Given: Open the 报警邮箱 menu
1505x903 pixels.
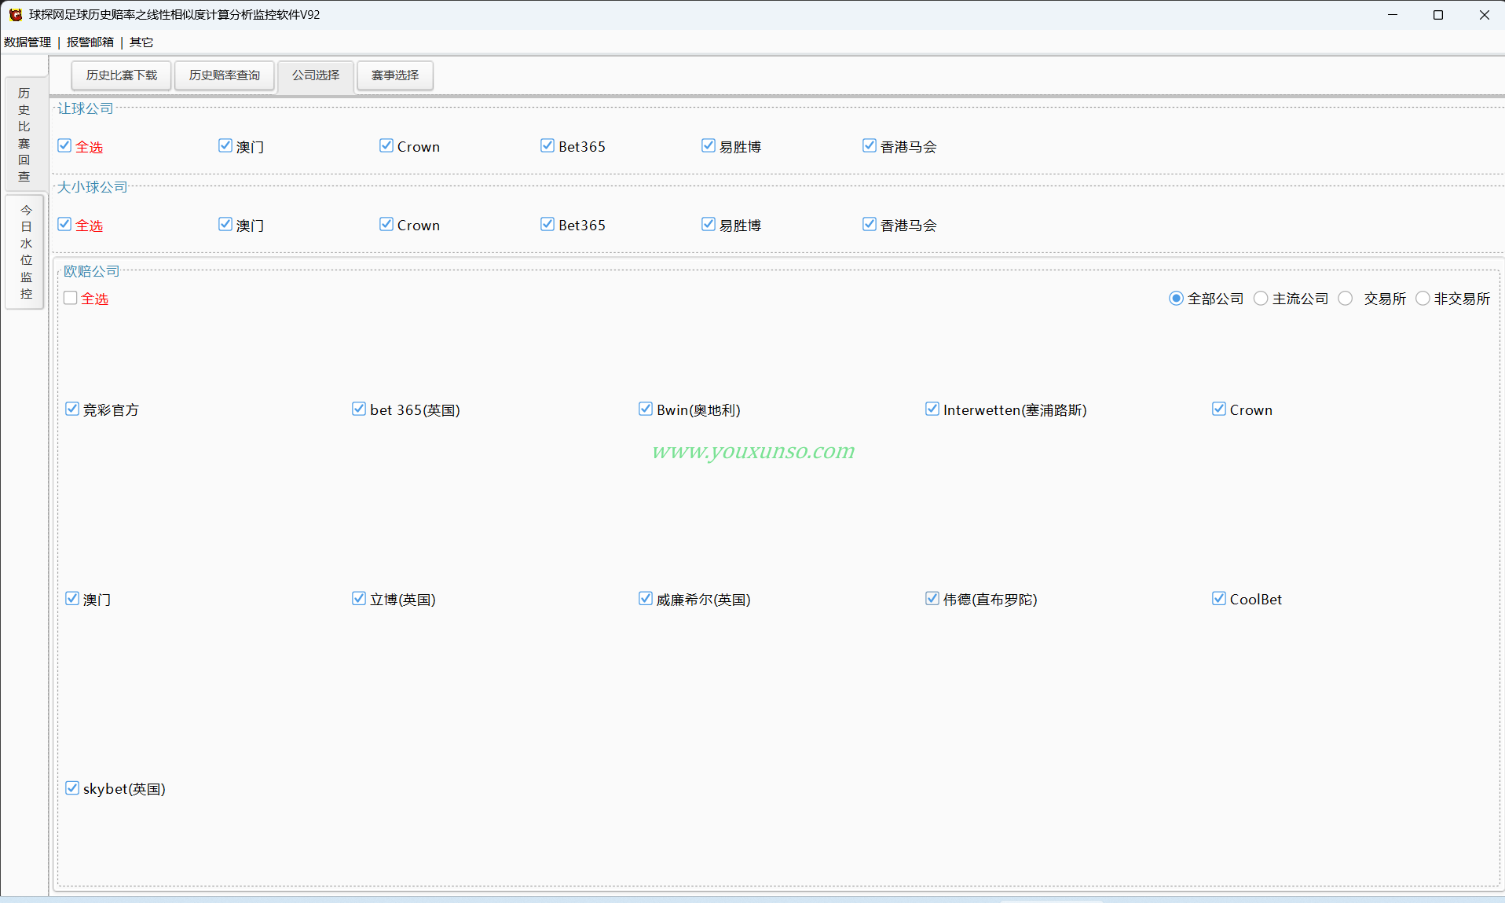Looking at the screenshot, I should [90, 42].
